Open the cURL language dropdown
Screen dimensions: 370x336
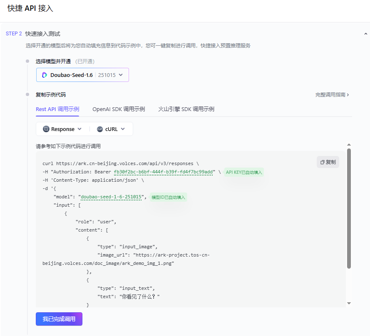[x=111, y=129]
